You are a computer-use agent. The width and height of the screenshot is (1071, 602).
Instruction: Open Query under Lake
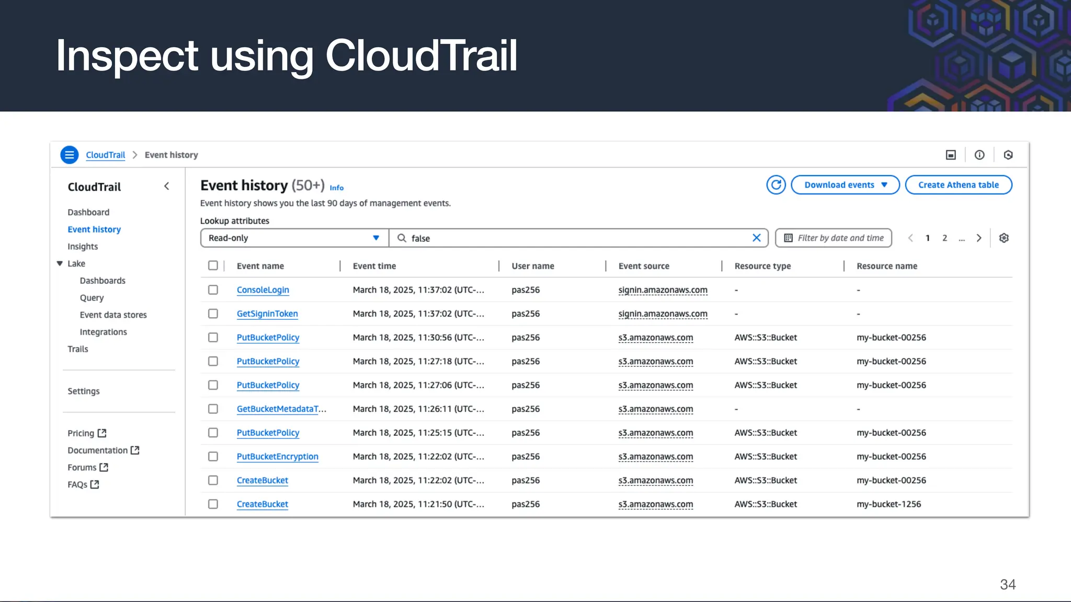click(x=92, y=297)
